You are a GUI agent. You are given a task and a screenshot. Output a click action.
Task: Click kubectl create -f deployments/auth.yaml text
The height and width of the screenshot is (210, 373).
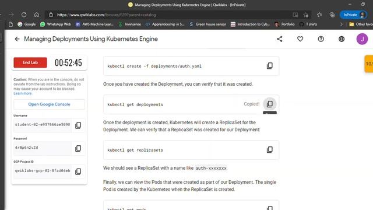pos(154,66)
